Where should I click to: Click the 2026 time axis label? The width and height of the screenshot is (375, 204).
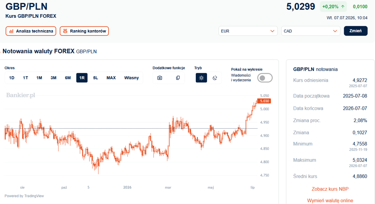[x=127, y=187]
